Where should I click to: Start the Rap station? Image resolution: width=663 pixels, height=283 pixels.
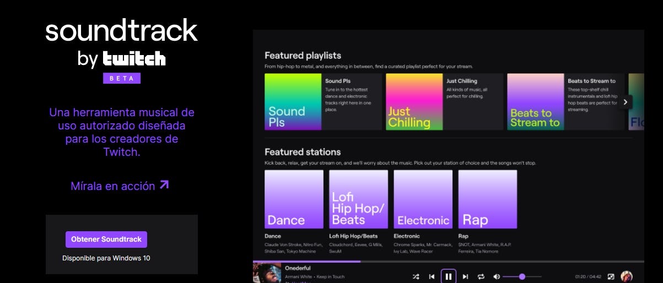coord(487,199)
